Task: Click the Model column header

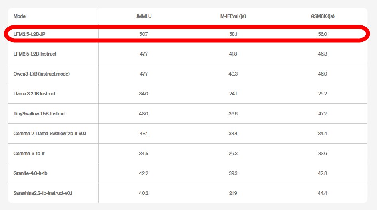Action: 20,16
